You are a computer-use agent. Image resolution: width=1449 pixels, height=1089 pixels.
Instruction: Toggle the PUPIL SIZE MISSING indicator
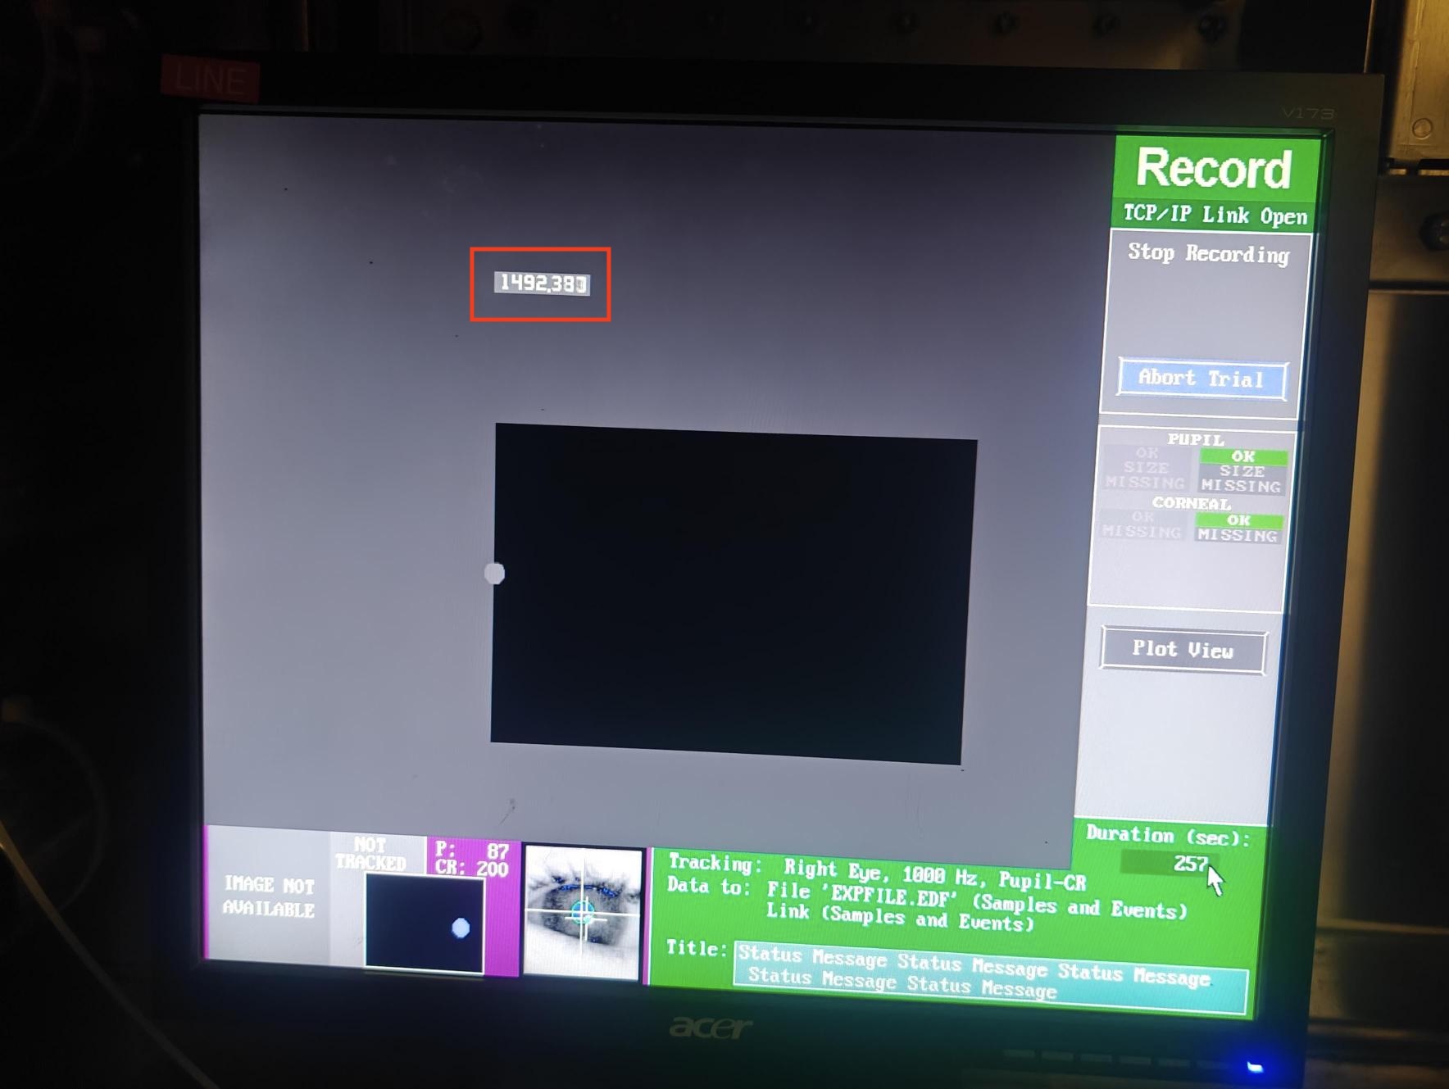coord(1239,479)
